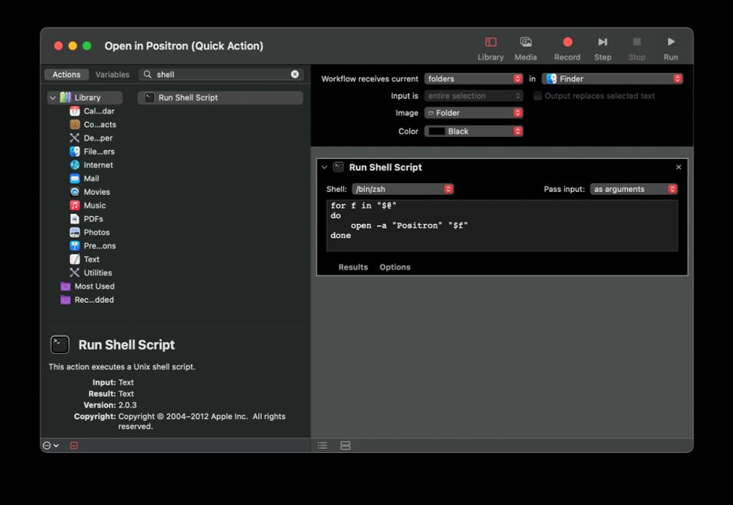Collapse the Run Shell Script action
Screen dimensions: 733x505
[325, 167]
